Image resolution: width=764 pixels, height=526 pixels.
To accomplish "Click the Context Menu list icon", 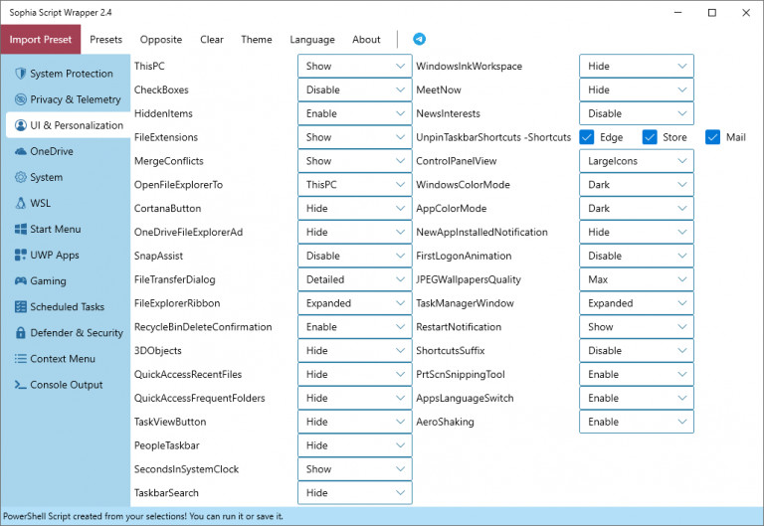I will coord(21,359).
